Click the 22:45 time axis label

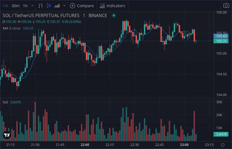click(x=160, y=145)
